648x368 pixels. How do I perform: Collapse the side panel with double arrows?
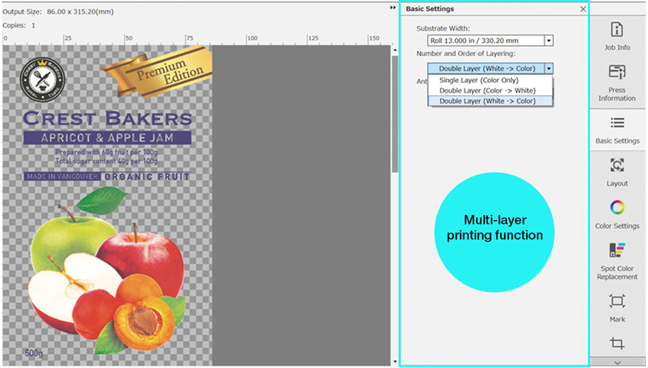pos(393,8)
